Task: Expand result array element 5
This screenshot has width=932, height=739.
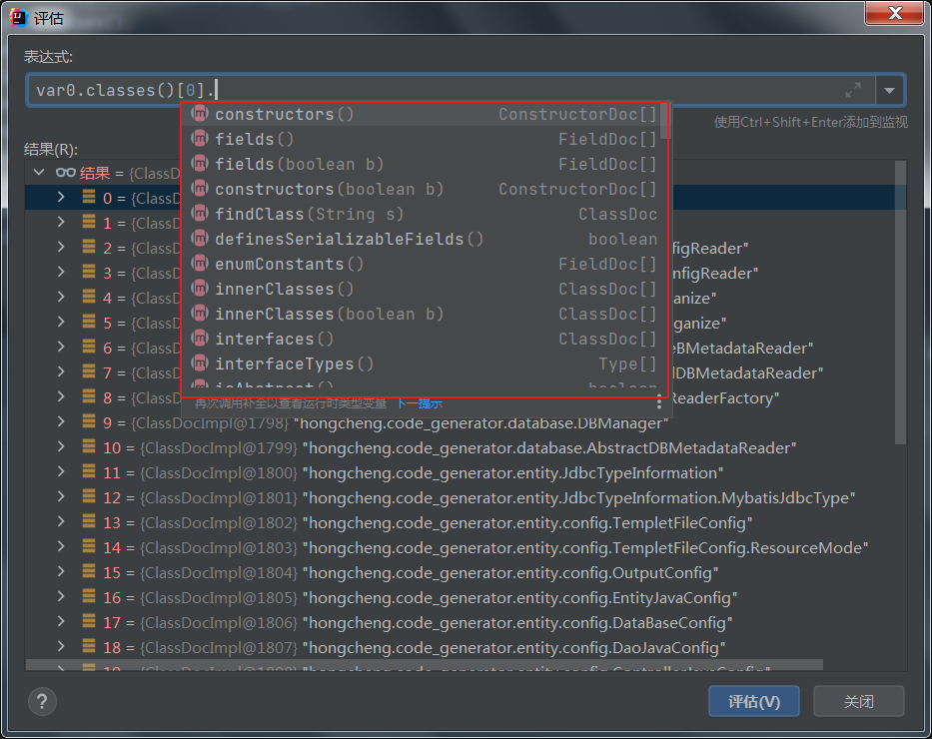Action: [61, 322]
